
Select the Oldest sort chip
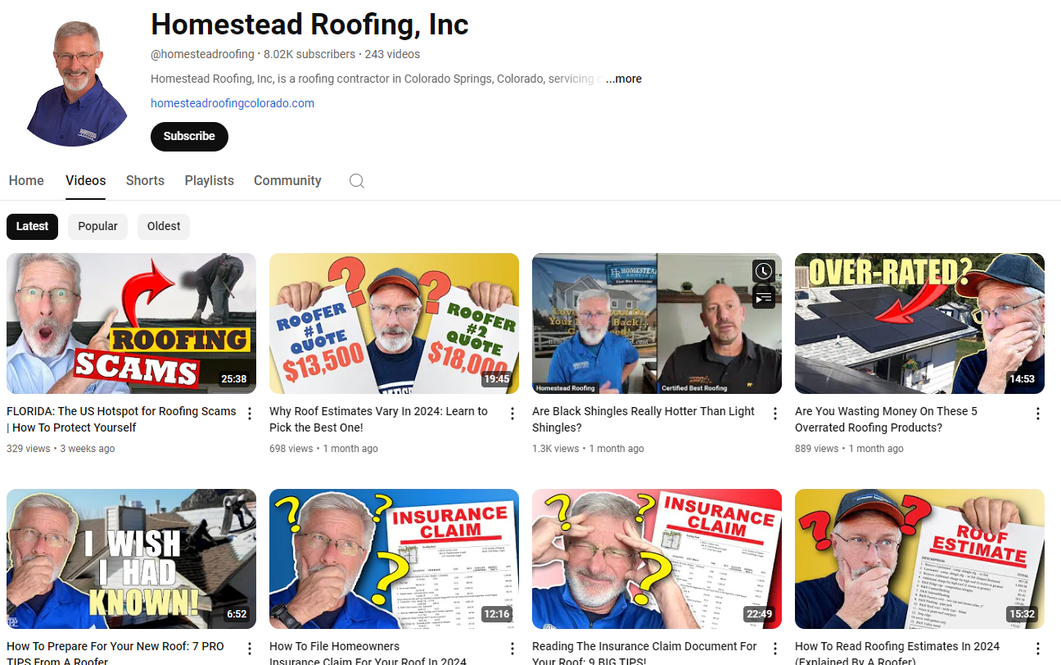coord(164,227)
